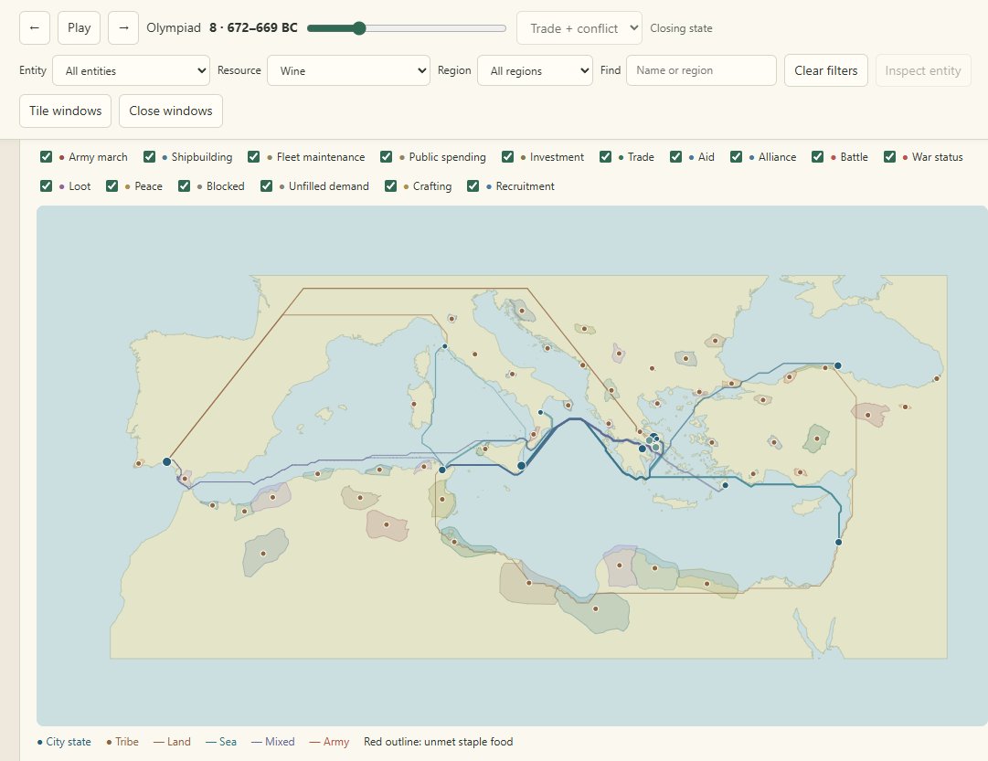The width and height of the screenshot is (988, 761).
Task: Open the Resource dropdown showing Wine
Action: [x=348, y=70]
